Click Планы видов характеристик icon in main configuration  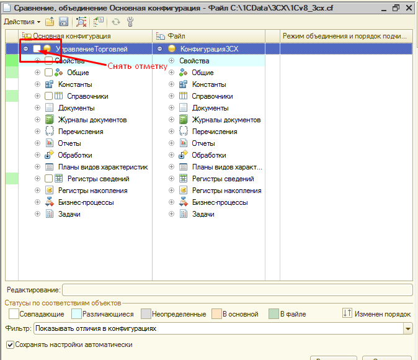pos(50,167)
